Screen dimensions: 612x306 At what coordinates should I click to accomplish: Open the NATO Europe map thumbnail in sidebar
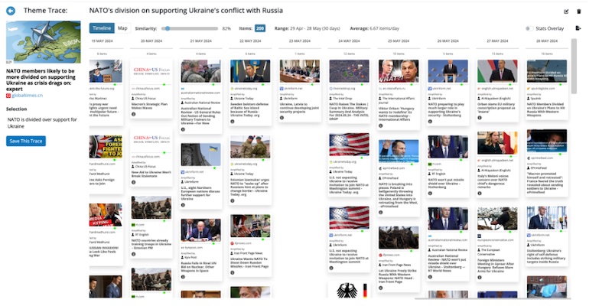[44, 42]
